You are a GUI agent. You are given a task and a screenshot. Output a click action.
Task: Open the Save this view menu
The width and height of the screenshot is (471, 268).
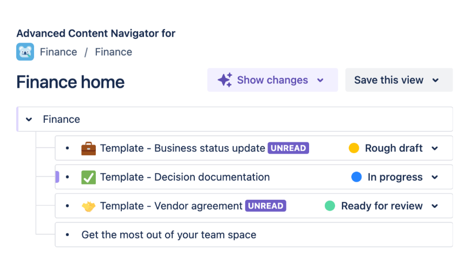398,80
